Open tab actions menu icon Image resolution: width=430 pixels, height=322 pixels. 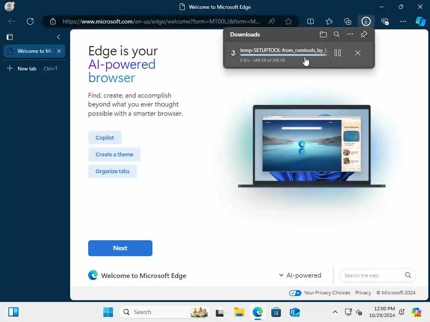[10, 37]
